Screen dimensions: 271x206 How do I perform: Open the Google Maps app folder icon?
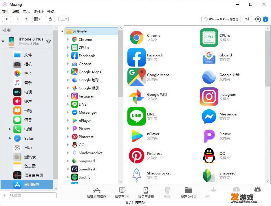click(137, 77)
